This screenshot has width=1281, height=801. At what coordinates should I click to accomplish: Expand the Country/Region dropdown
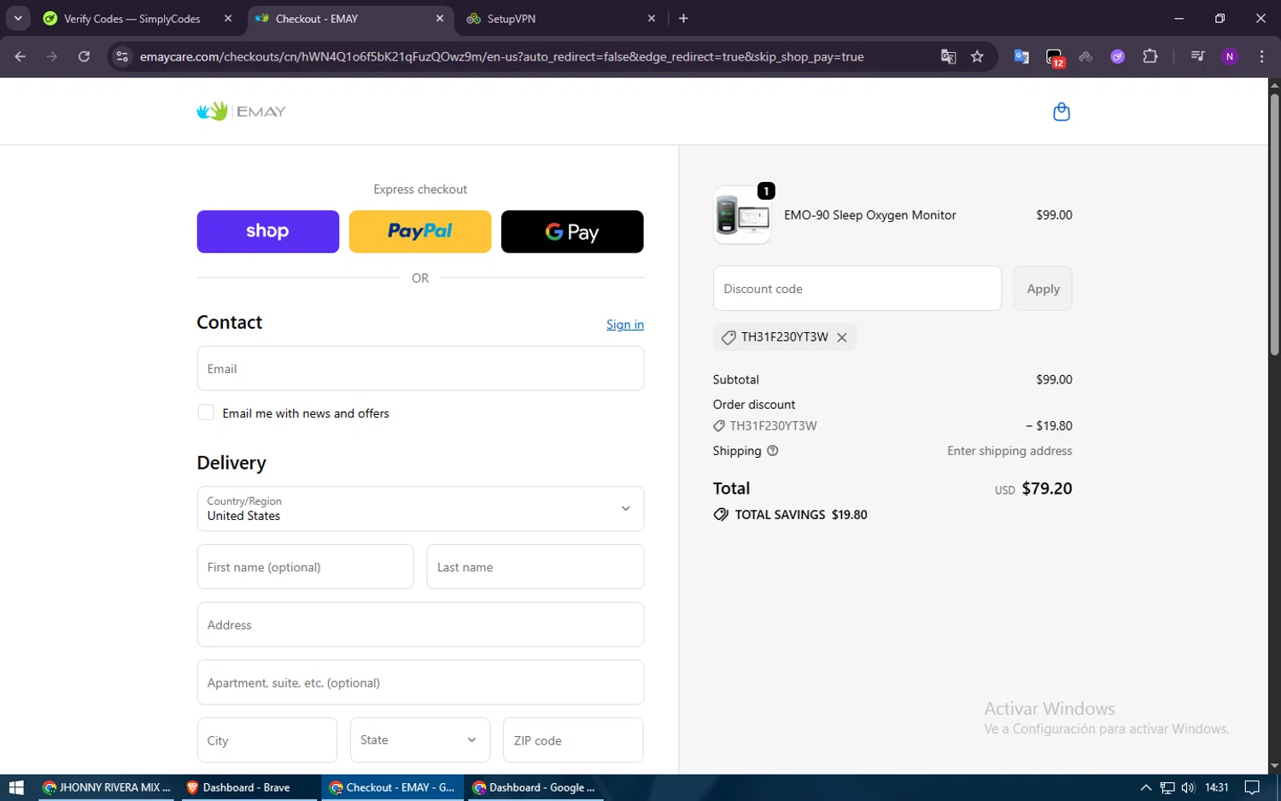coord(420,509)
